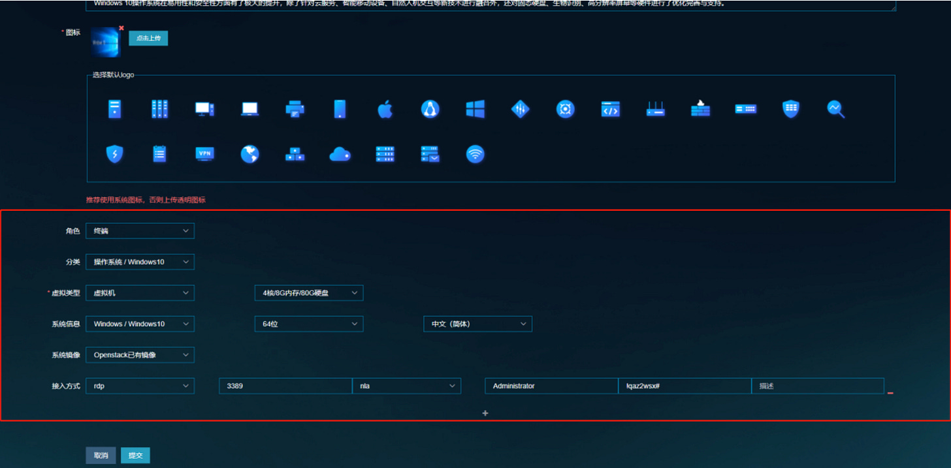The height and width of the screenshot is (468, 951).
Task: Expand the 虚拟类型 dropdown showing 虚拟机
Action: point(140,293)
